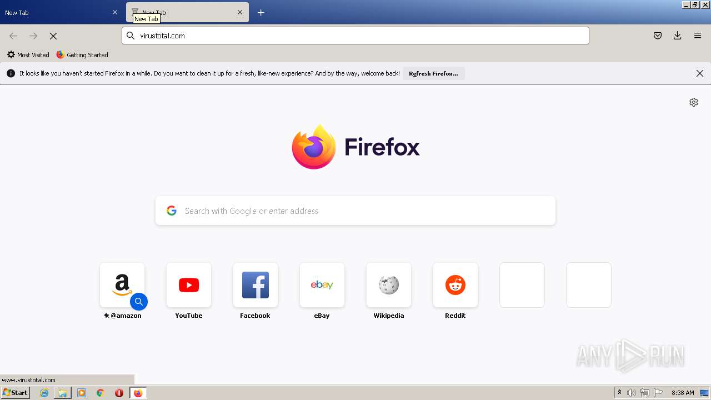The width and height of the screenshot is (711, 400).
Task: Open Windows Explorer from taskbar
Action: tap(63, 393)
